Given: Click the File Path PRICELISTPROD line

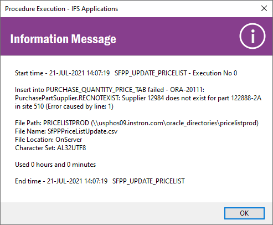Looking at the screenshot, I should click(137, 123).
